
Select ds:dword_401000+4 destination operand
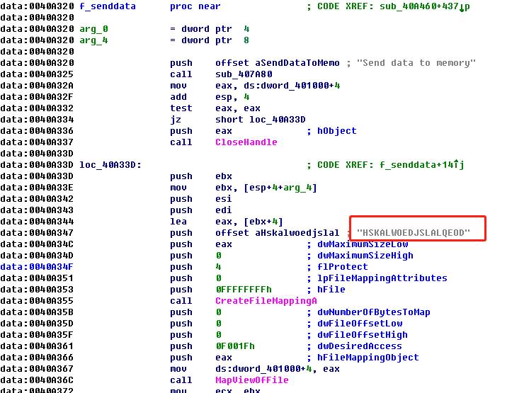click(x=263, y=369)
